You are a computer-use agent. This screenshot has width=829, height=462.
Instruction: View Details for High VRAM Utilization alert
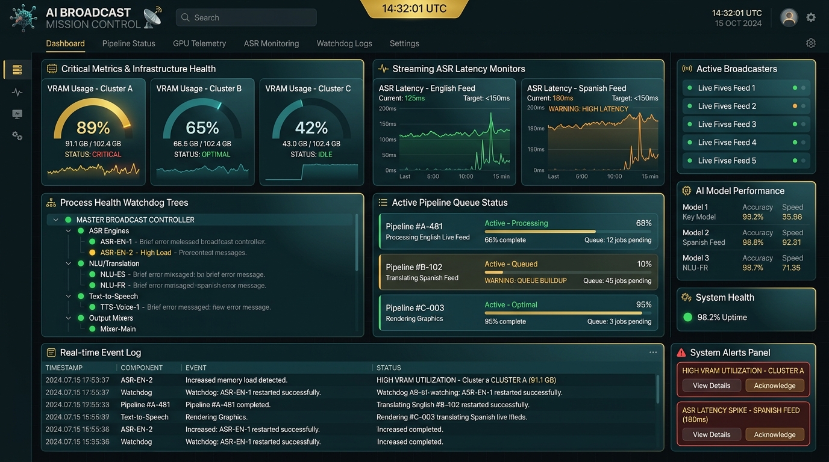(x=712, y=386)
